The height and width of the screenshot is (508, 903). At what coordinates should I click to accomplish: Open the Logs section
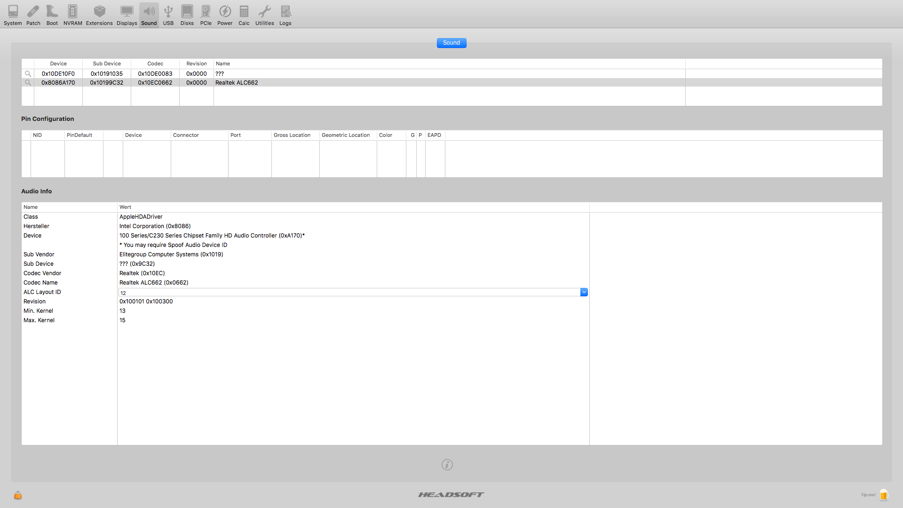pyautogui.click(x=285, y=15)
